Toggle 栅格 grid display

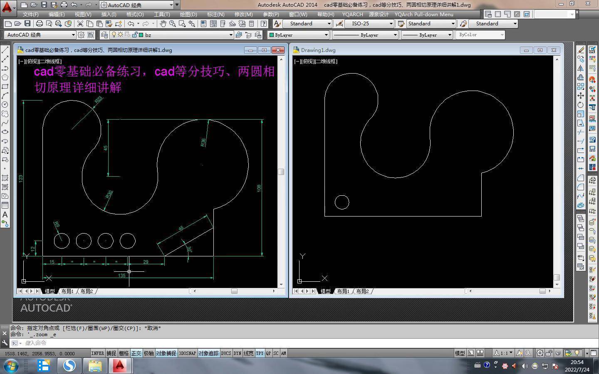(x=124, y=353)
